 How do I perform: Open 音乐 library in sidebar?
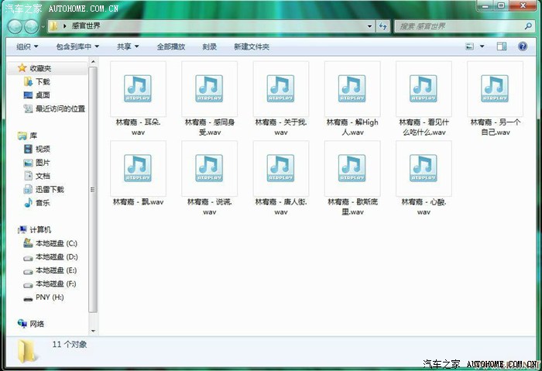[43, 203]
